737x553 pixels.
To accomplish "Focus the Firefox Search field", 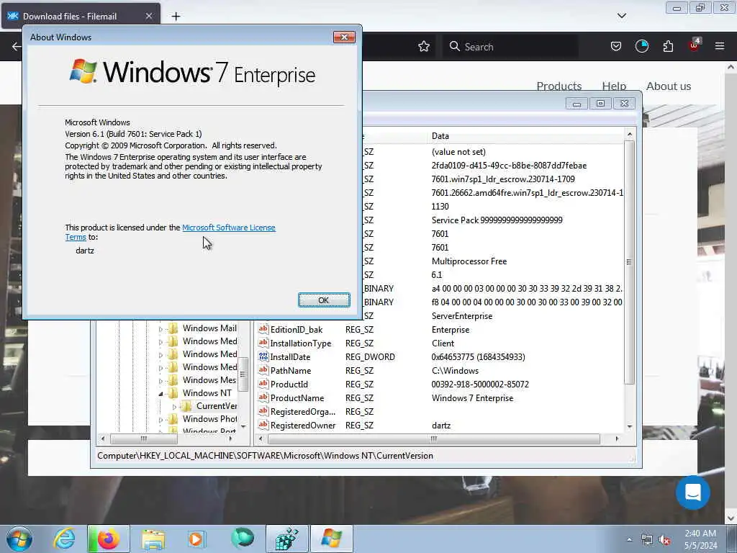I will point(510,47).
